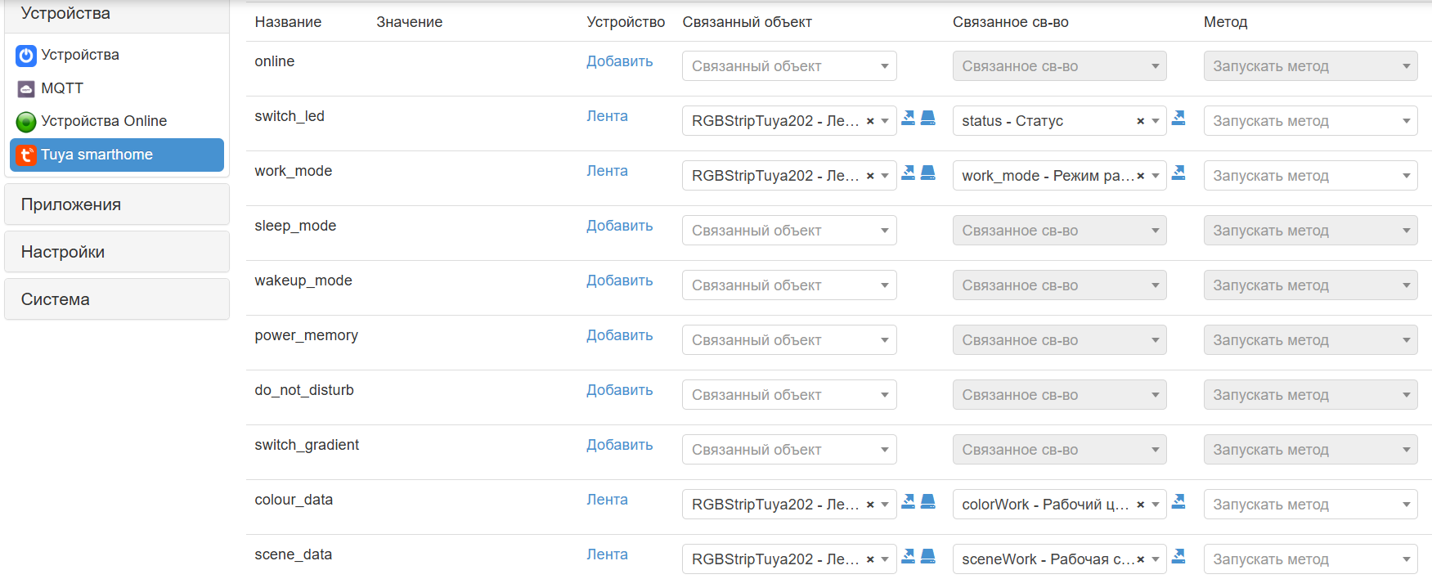Click the edit-object icon in the scene_data row
The width and height of the screenshot is (1432, 579).
(x=908, y=556)
